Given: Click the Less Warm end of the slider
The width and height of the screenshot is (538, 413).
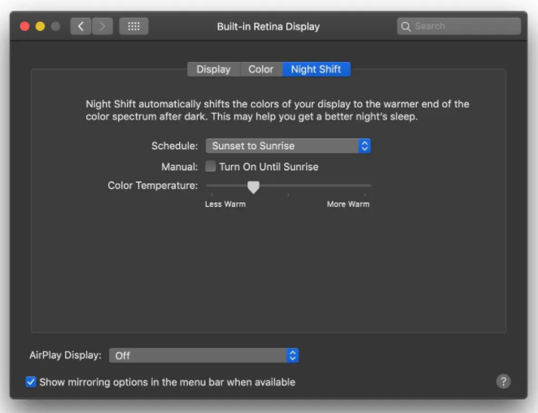Looking at the screenshot, I should tap(208, 187).
